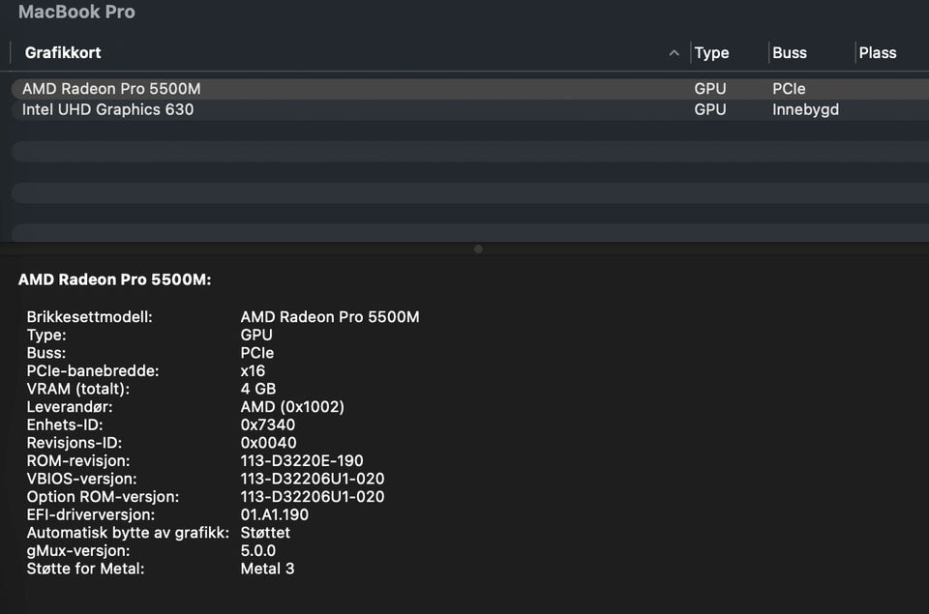This screenshot has height=614, width=929.
Task: Click the Innebygd cell in Intel row
Action: (805, 110)
